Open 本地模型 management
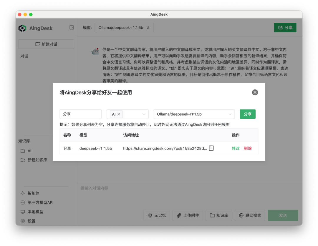Image resolution: width=318 pixels, height=246 pixels. tap(32, 212)
